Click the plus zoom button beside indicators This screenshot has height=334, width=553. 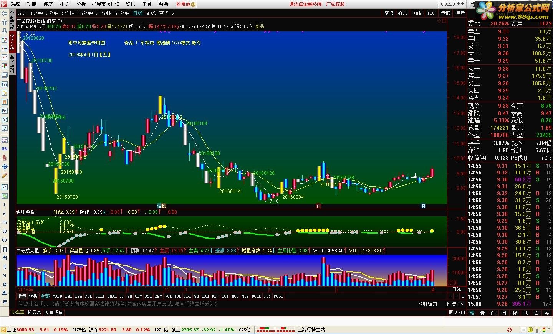(x=450, y=296)
